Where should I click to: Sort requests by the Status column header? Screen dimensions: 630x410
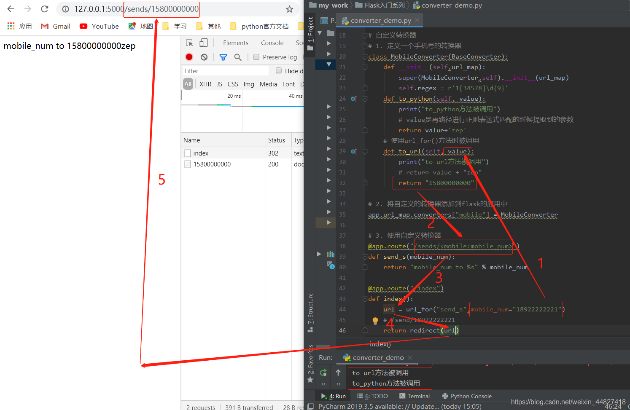[x=278, y=140]
